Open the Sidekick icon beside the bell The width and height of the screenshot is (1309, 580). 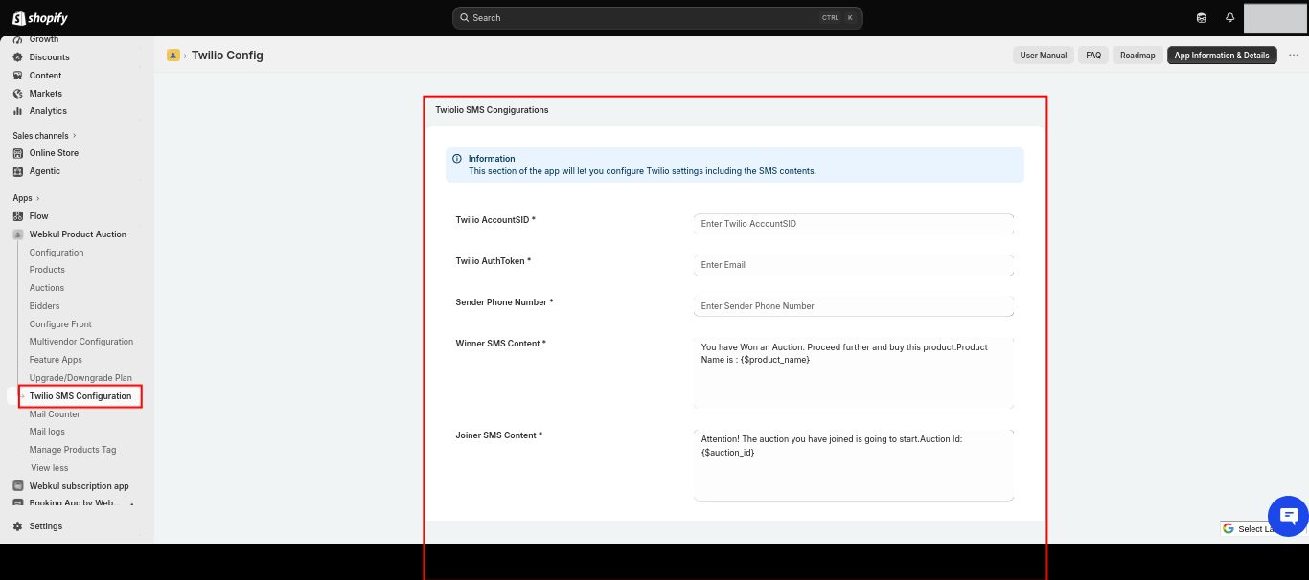click(1202, 18)
